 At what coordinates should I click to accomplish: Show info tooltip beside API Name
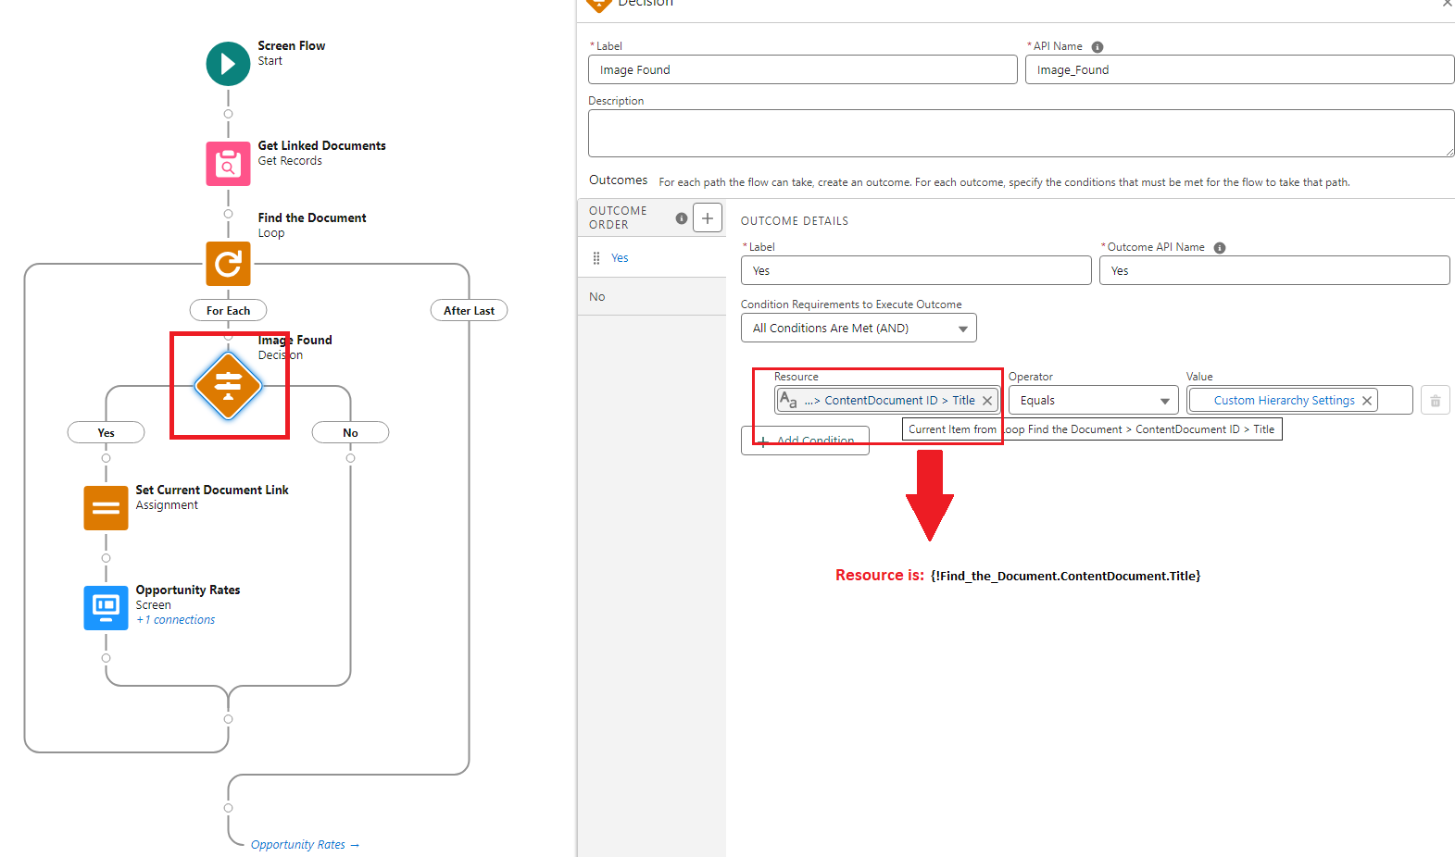coord(1098,47)
